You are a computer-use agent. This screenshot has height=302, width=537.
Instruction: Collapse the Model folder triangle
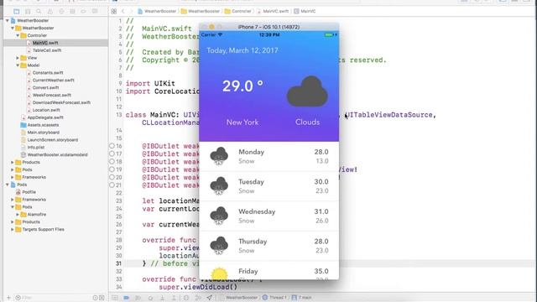(18, 65)
